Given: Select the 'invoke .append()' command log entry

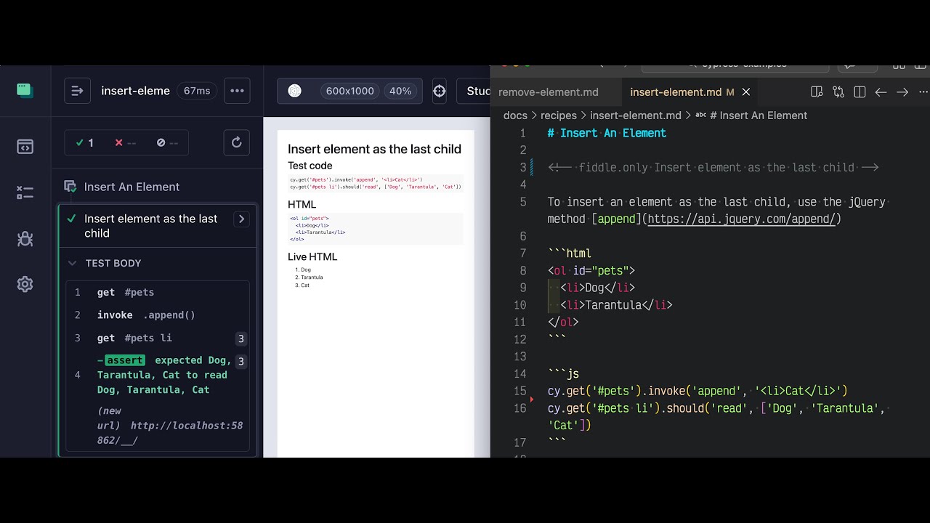Looking at the screenshot, I should pyautogui.click(x=158, y=315).
